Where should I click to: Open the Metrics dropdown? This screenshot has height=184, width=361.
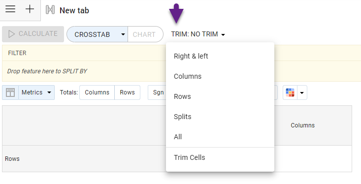click(x=36, y=92)
